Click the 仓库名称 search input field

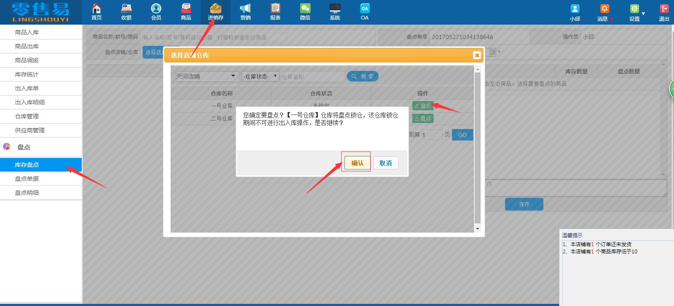[x=313, y=76]
